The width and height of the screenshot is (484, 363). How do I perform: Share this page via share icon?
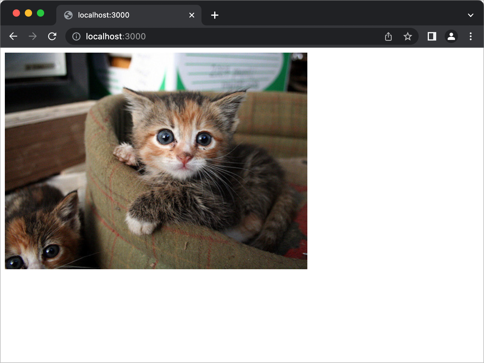pyautogui.click(x=388, y=36)
